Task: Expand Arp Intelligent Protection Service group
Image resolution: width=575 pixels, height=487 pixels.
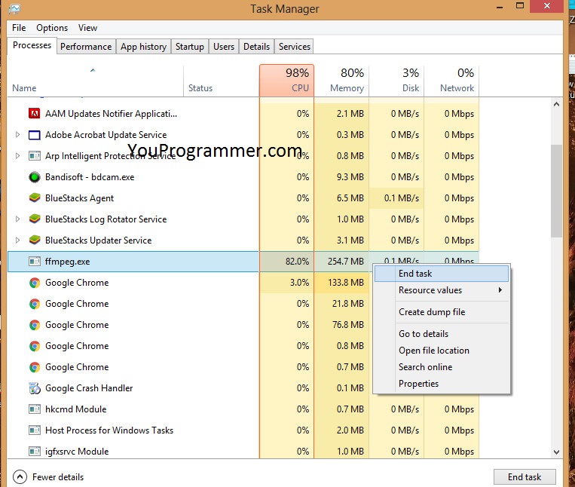Action: (x=17, y=156)
